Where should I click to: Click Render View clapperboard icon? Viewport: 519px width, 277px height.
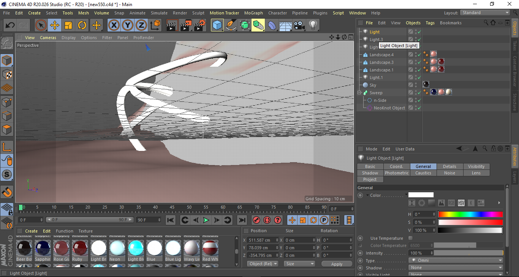(x=172, y=25)
